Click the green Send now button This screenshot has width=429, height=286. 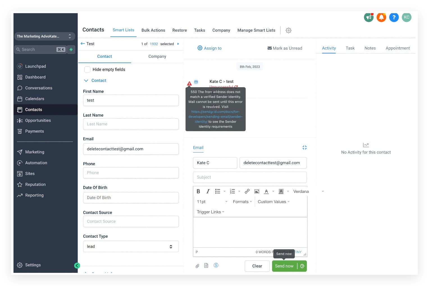coord(284,266)
